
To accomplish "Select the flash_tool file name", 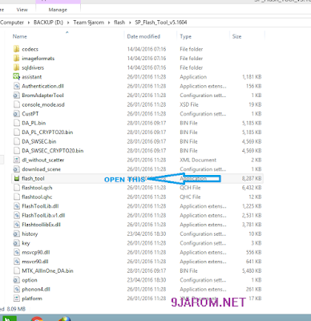I will (x=33, y=178).
